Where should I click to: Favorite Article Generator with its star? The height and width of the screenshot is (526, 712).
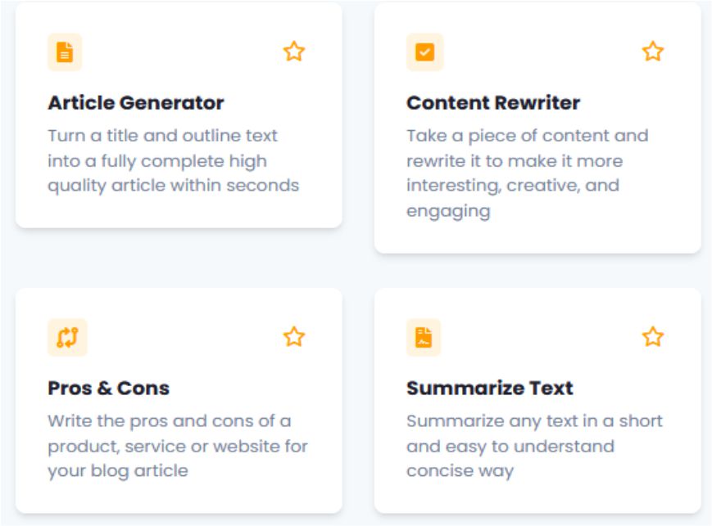pyautogui.click(x=294, y=52)
